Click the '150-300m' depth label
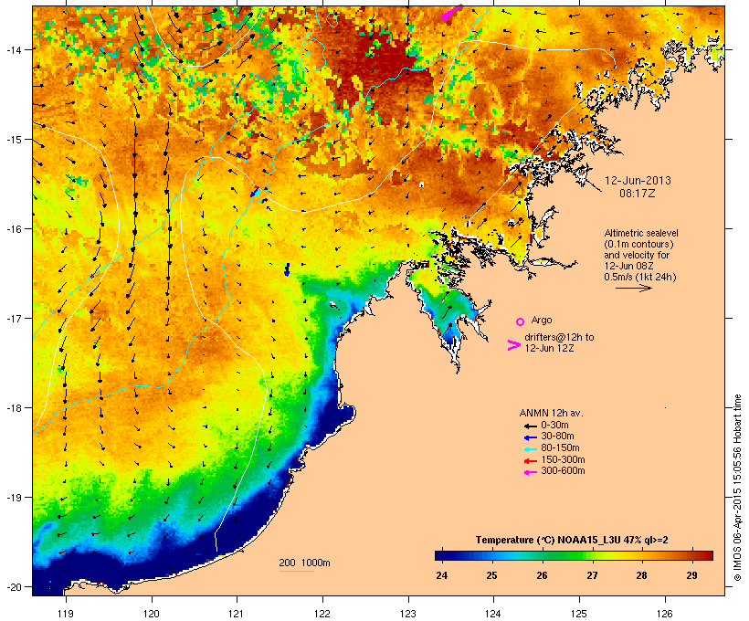The image size is (749, 621). tap(563, 459)
